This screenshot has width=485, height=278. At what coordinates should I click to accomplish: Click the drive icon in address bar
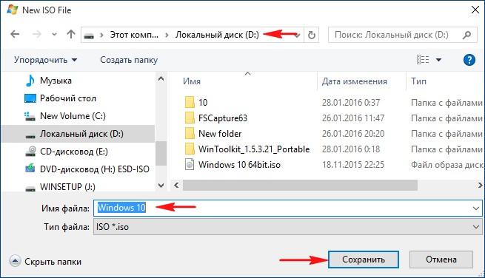tap(89, 35)
